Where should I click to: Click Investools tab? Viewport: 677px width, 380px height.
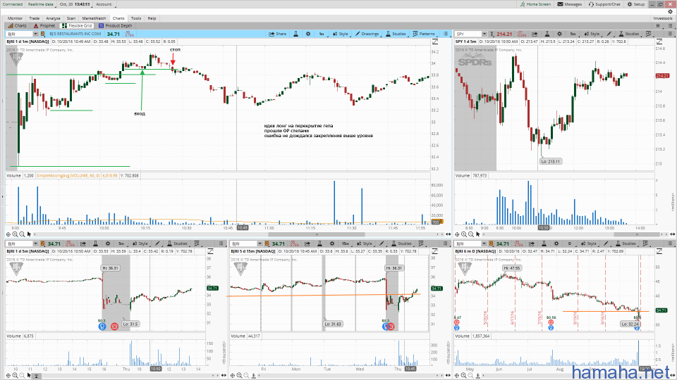click(x=663, y=18)
